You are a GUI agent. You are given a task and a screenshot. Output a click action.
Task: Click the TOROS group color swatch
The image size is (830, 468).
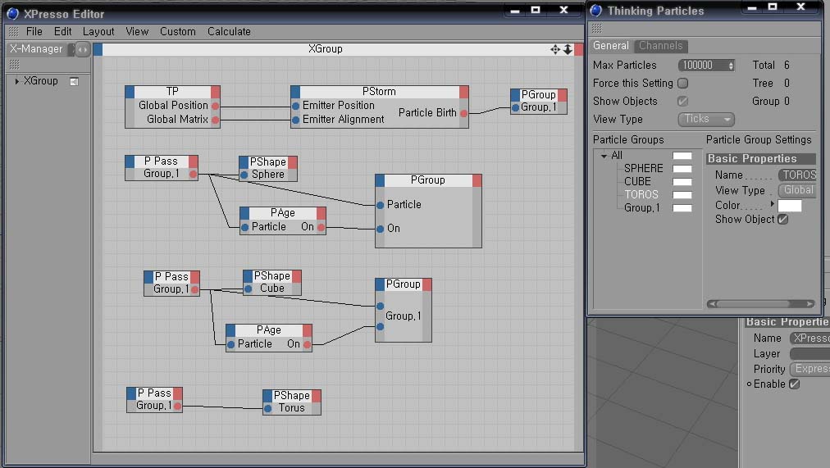[682, 194]
